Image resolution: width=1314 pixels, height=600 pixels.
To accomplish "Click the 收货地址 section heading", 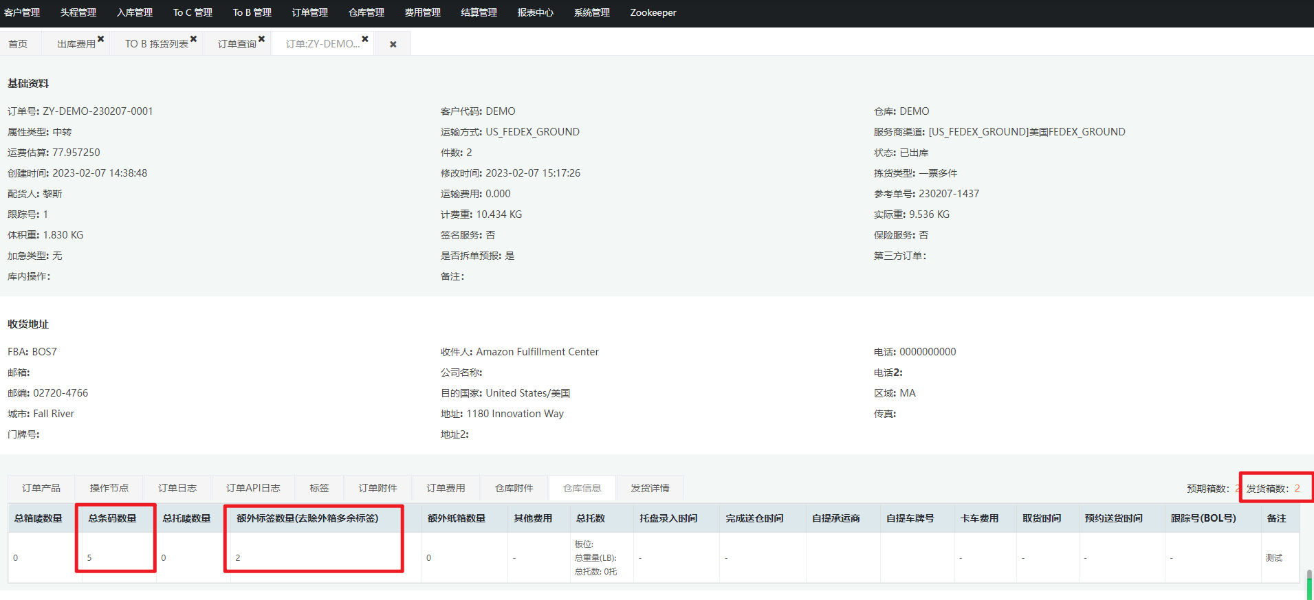I will click(28, 324).
